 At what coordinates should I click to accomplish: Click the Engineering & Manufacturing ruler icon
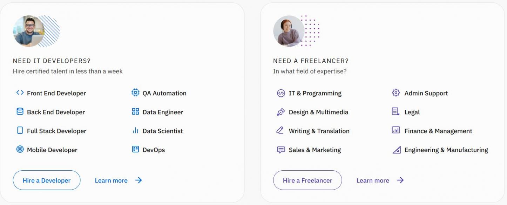point(396,150)
